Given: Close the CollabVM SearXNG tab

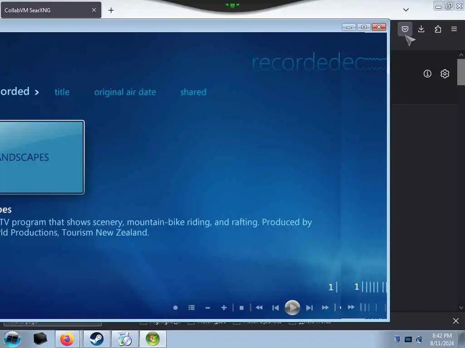Looking at the screenshot, I should coord(94,10).
